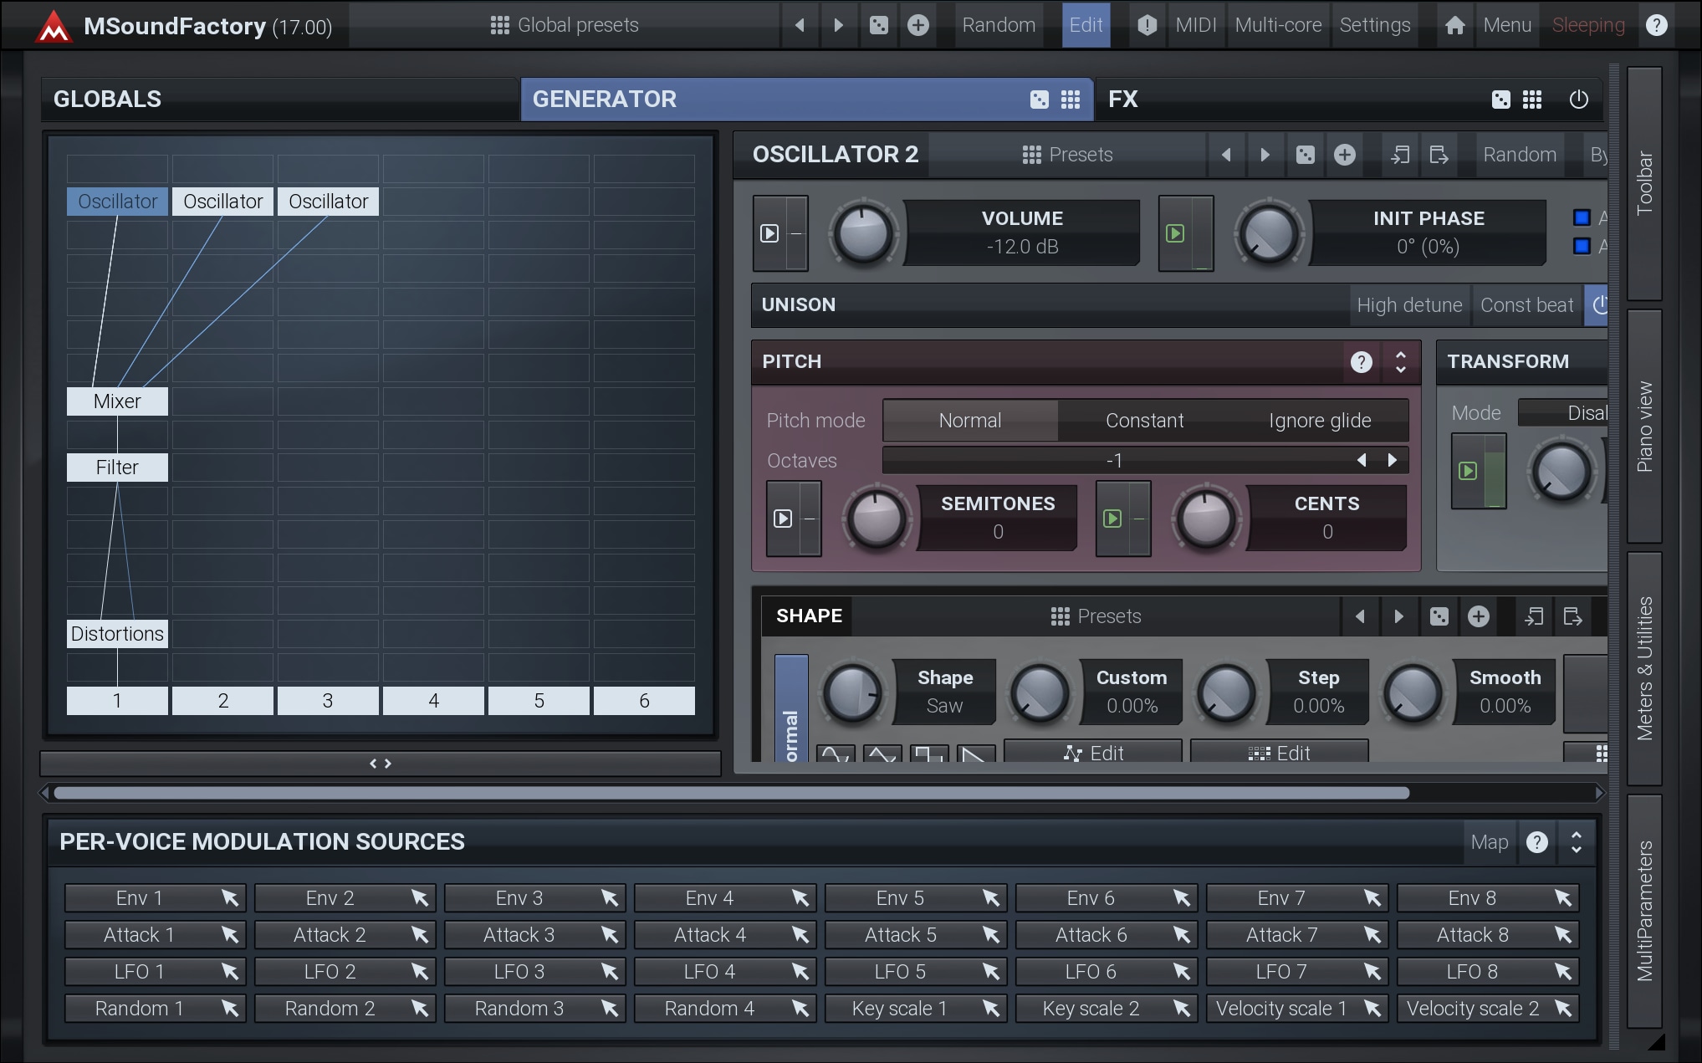Toggle the Unison power button
The image size is (1702, 1063).
point(1597,305)
